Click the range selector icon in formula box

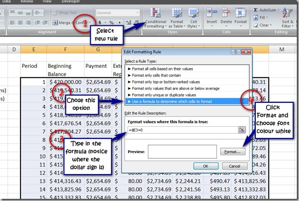click(242, 130)
